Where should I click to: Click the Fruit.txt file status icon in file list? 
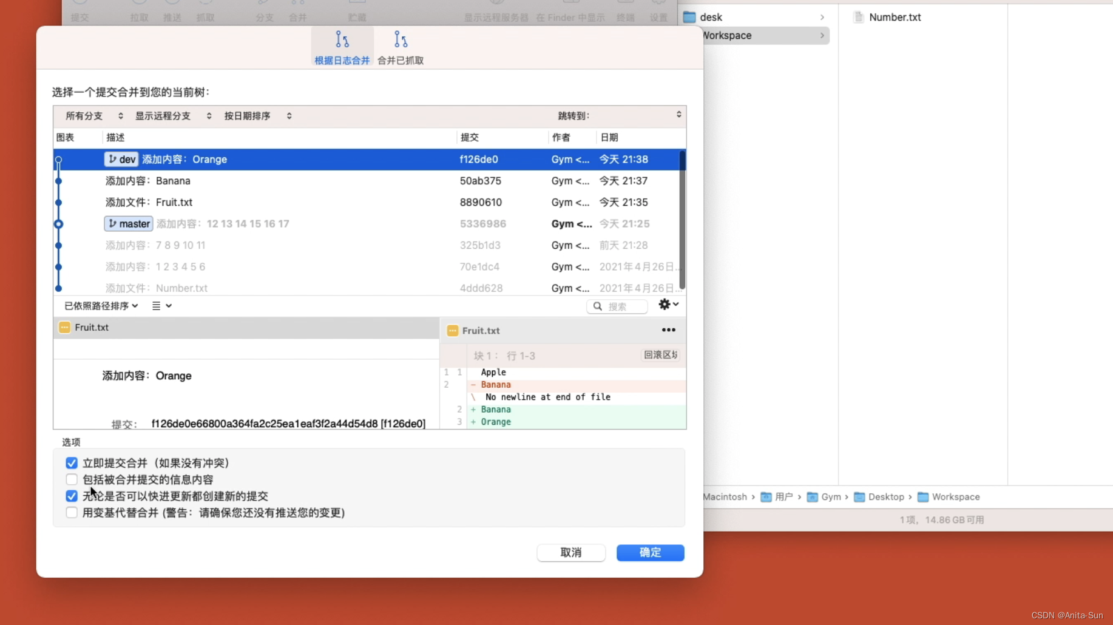point(64,328)
